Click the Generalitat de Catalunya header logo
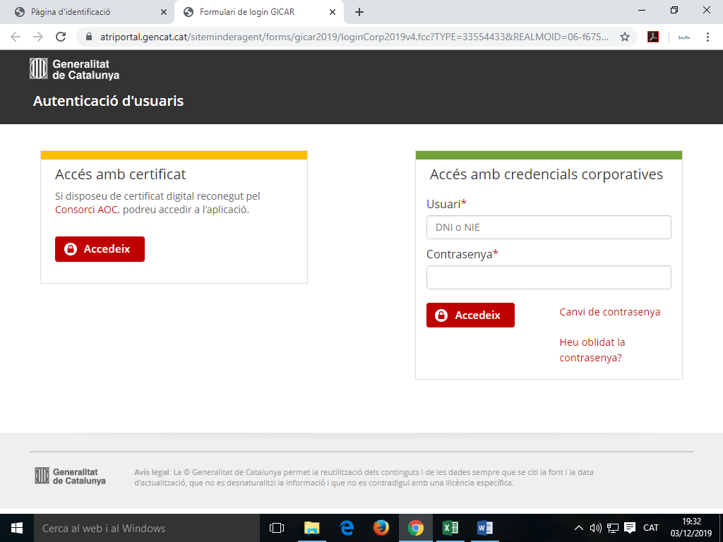Viewport: 723px width, 542px height. coord(75,69)
